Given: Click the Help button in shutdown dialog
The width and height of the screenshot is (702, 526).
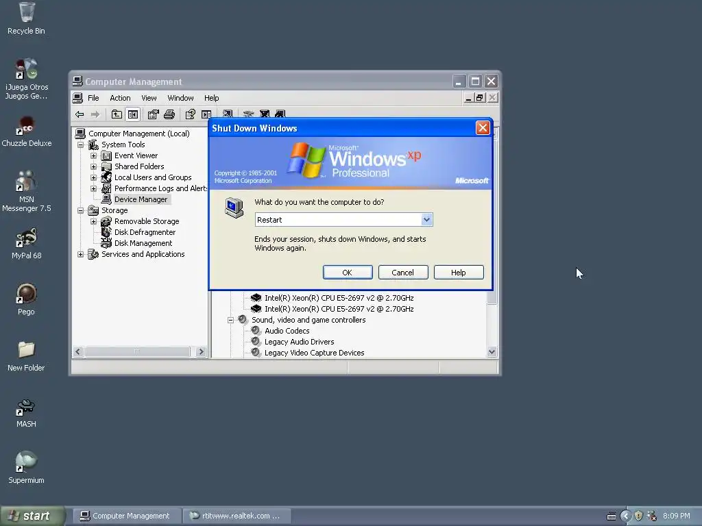Looking at the screenshot, I should tap(459, 273).
